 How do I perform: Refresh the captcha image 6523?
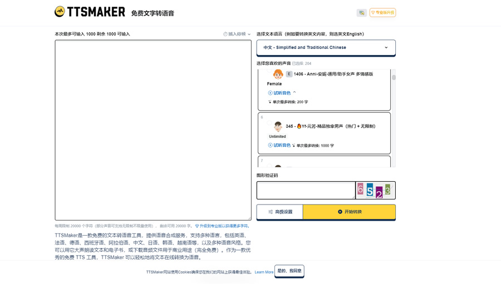(375, 191)
